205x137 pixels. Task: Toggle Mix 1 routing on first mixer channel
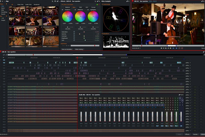coord(81,98)
